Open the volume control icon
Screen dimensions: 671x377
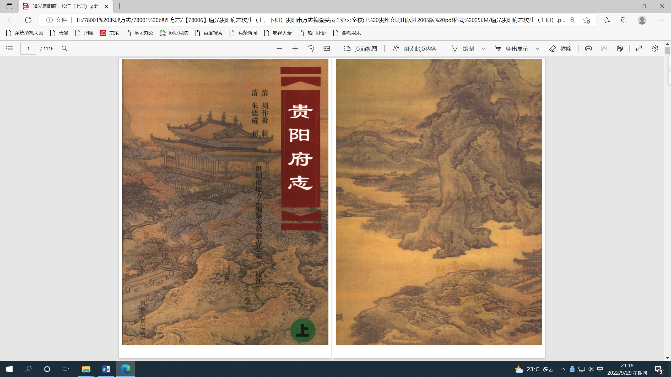[591, 369]
